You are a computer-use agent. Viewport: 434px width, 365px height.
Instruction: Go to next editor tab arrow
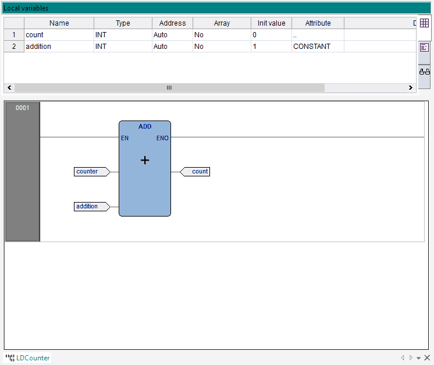[411, 358]
